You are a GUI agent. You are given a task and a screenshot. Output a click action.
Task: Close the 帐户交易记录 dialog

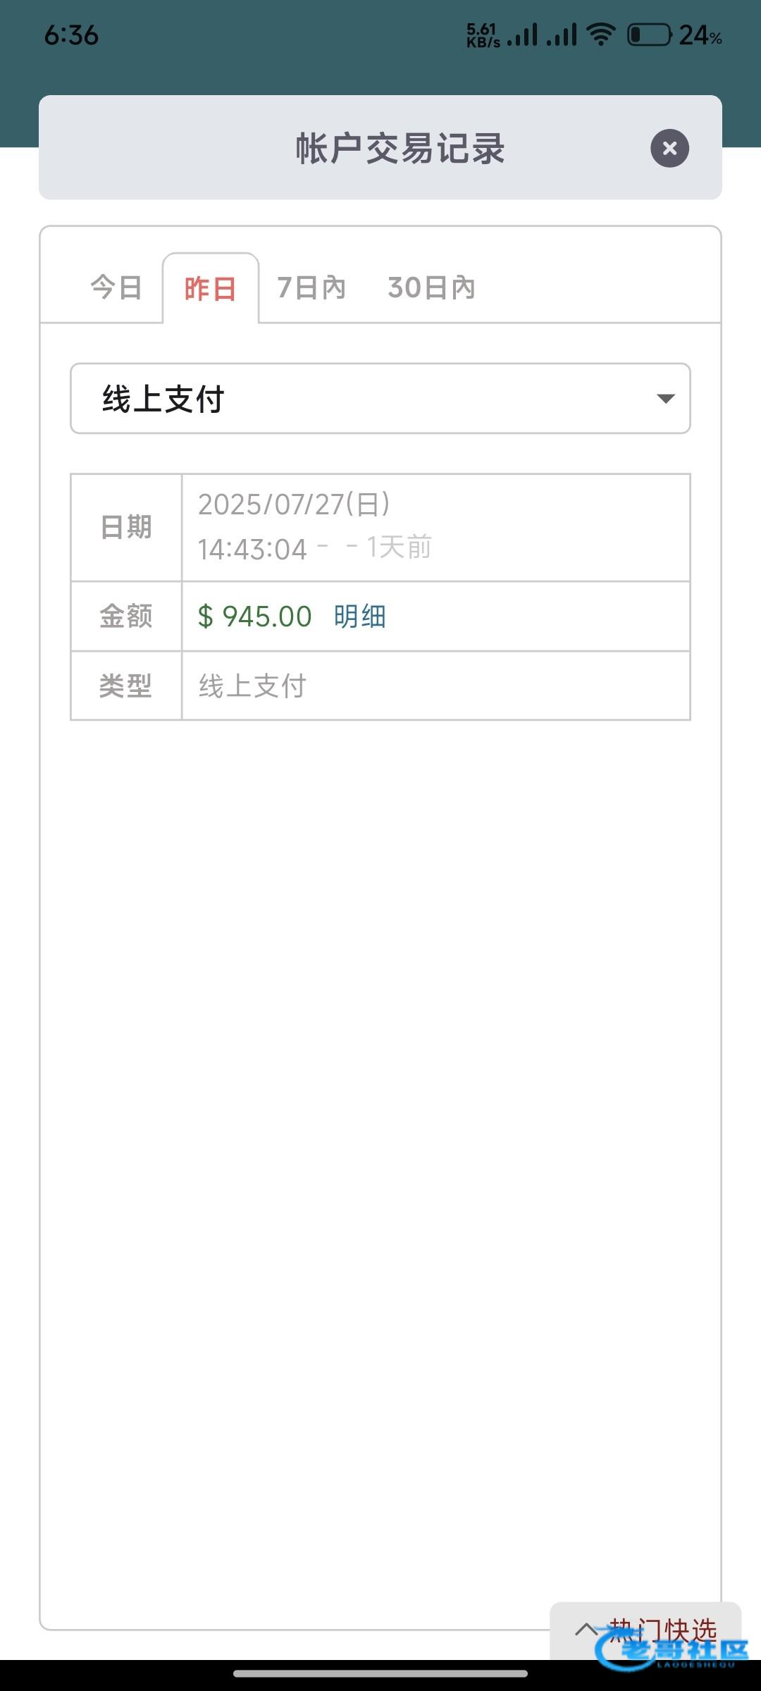pos(669,149)
